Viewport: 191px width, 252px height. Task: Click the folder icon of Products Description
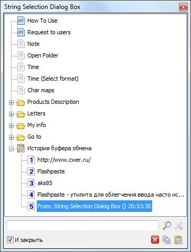pyautogui.click(x=21, y=102)
